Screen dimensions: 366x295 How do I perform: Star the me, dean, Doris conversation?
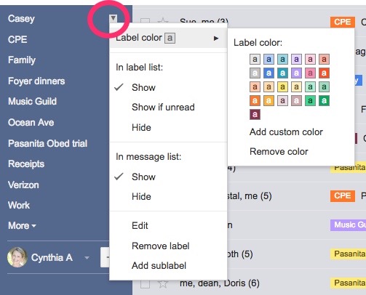(x=163, y=283)
